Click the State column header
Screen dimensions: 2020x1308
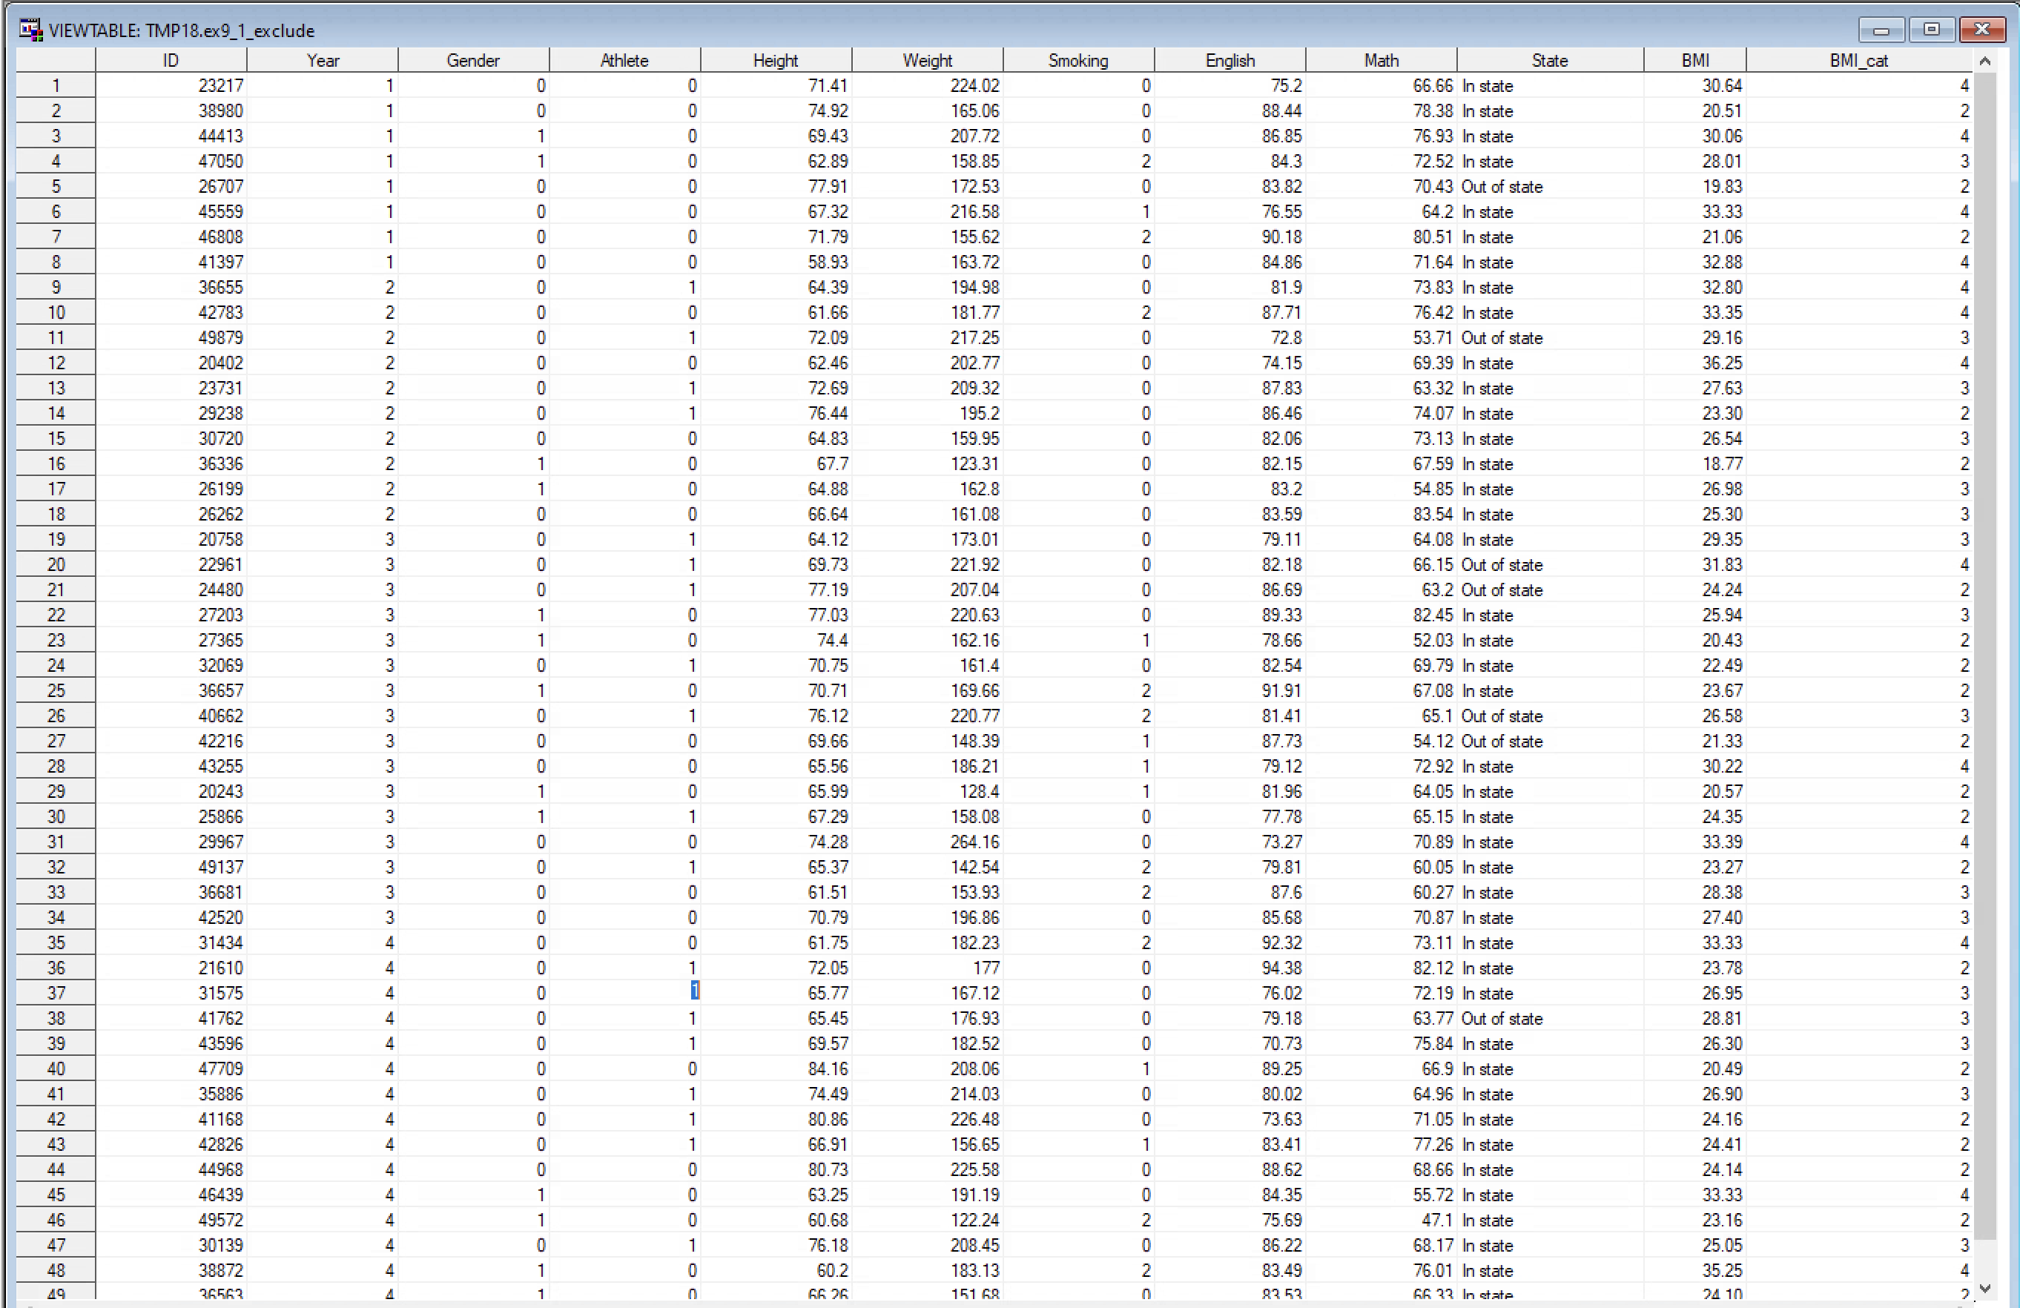(1549, 60)
